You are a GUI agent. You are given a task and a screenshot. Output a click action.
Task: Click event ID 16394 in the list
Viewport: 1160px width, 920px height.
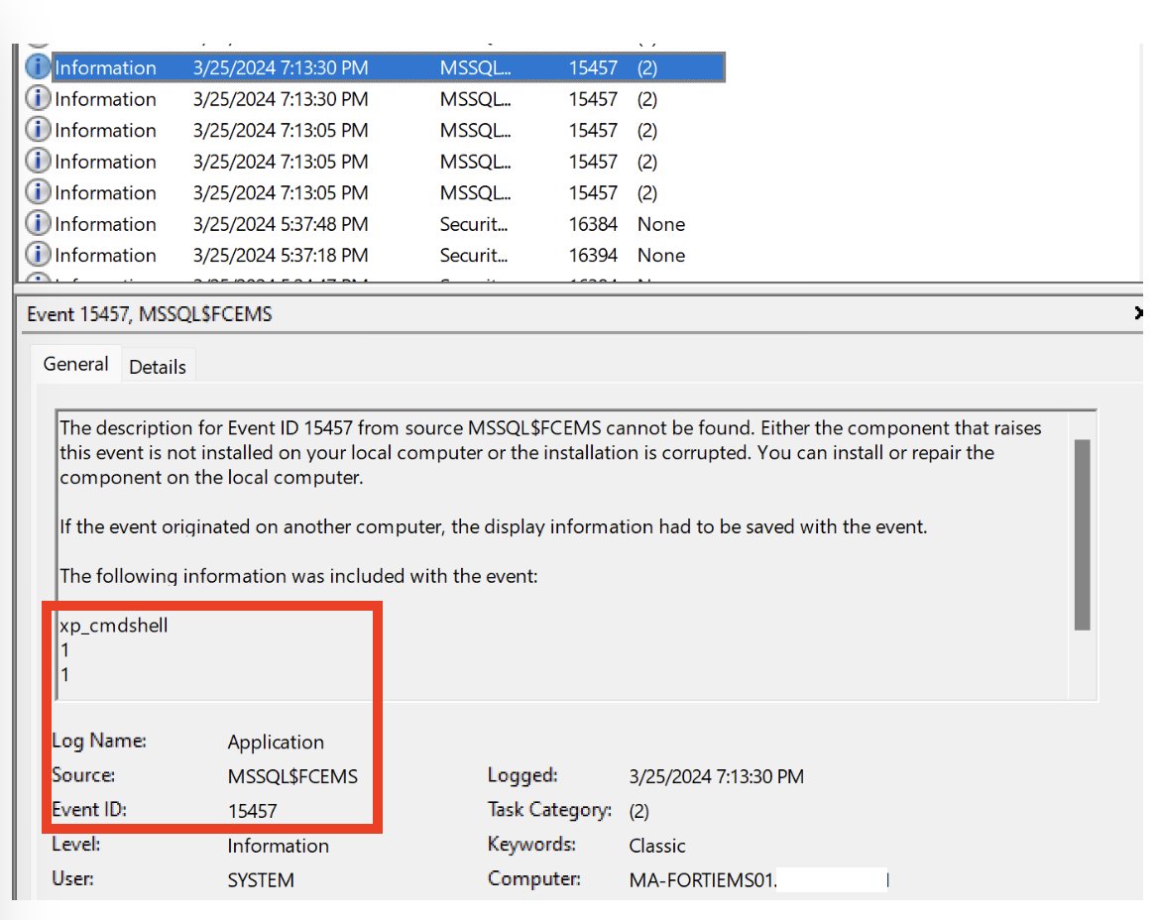pyautogui.click(x=593, y=255)
